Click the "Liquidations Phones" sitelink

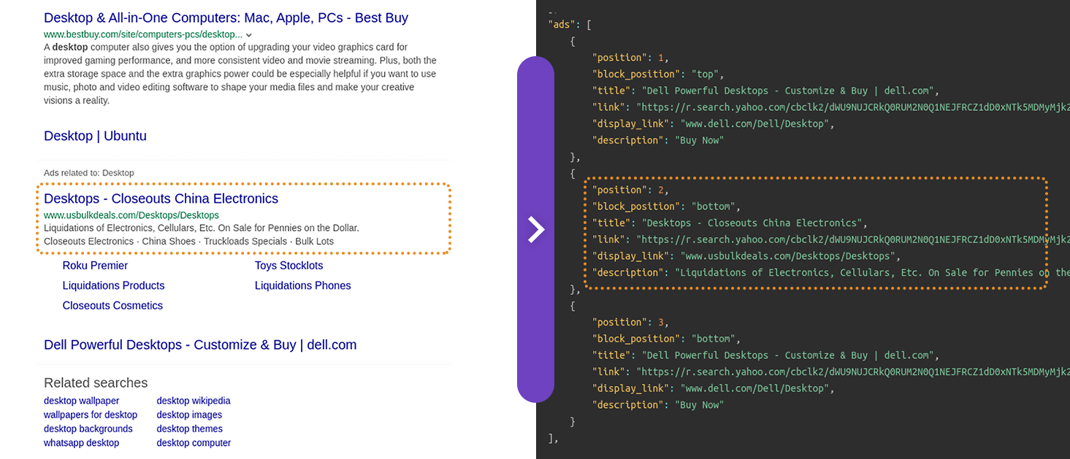point(302,285)
